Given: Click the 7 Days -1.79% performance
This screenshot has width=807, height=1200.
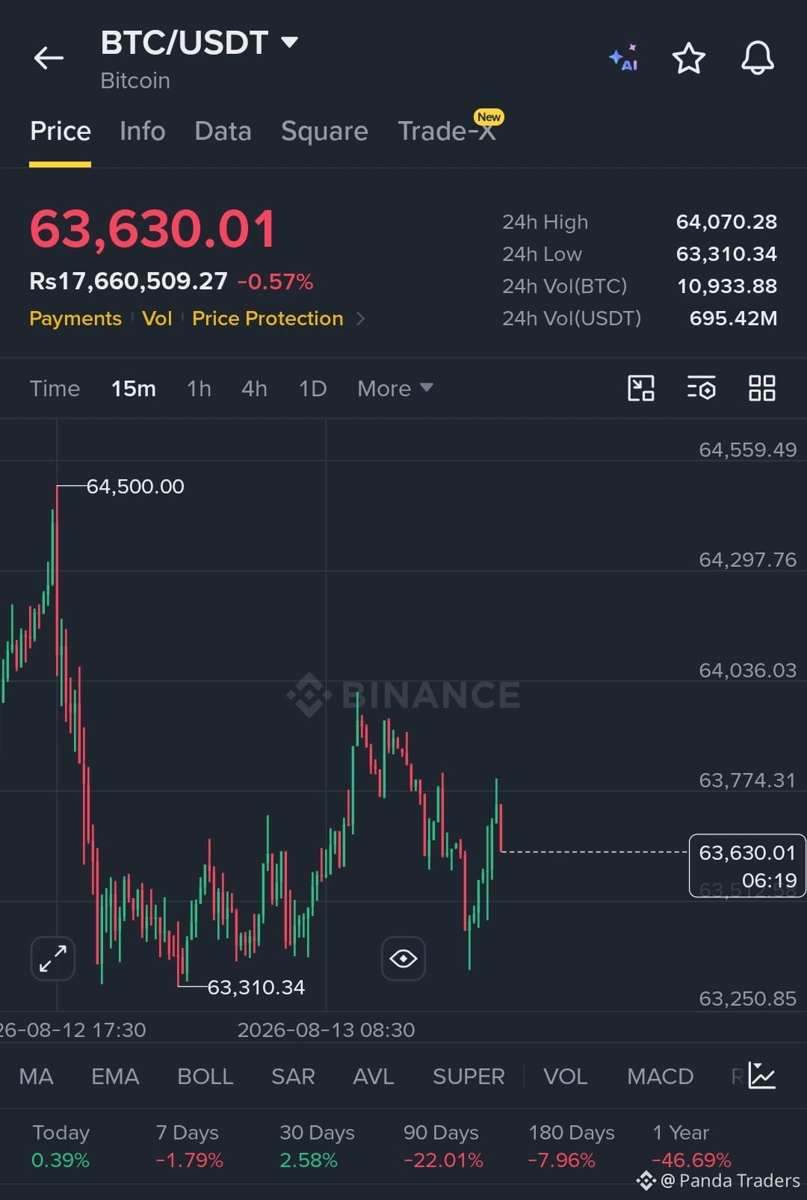Looking at the screenshot, I should coord(189,1146).
